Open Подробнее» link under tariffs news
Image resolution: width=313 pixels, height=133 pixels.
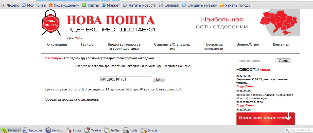(x=245, y=86)
